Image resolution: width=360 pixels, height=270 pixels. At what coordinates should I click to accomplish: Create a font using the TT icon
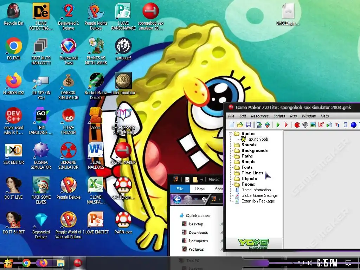[337, 125]
